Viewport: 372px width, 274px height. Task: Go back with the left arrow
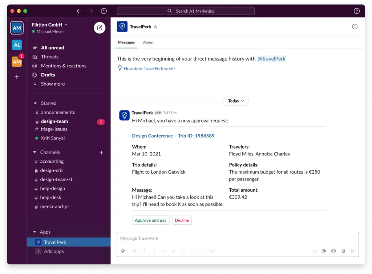pos(79,11)
